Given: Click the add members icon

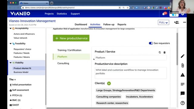Looking at the screenshot, I should pos(176,22).
